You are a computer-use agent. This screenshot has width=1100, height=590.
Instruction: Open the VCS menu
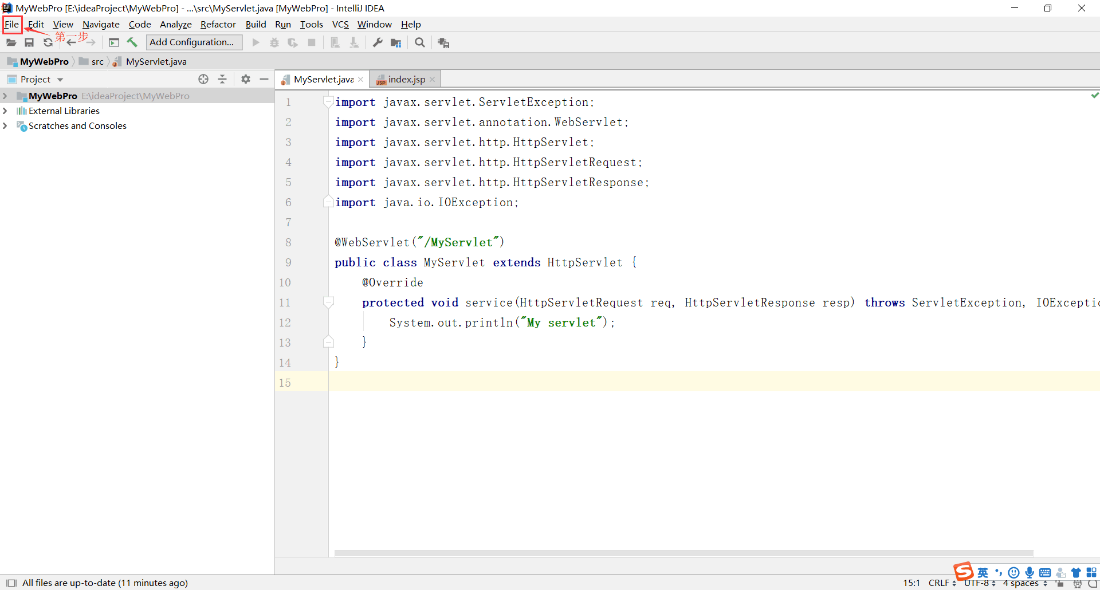point(340,25)
